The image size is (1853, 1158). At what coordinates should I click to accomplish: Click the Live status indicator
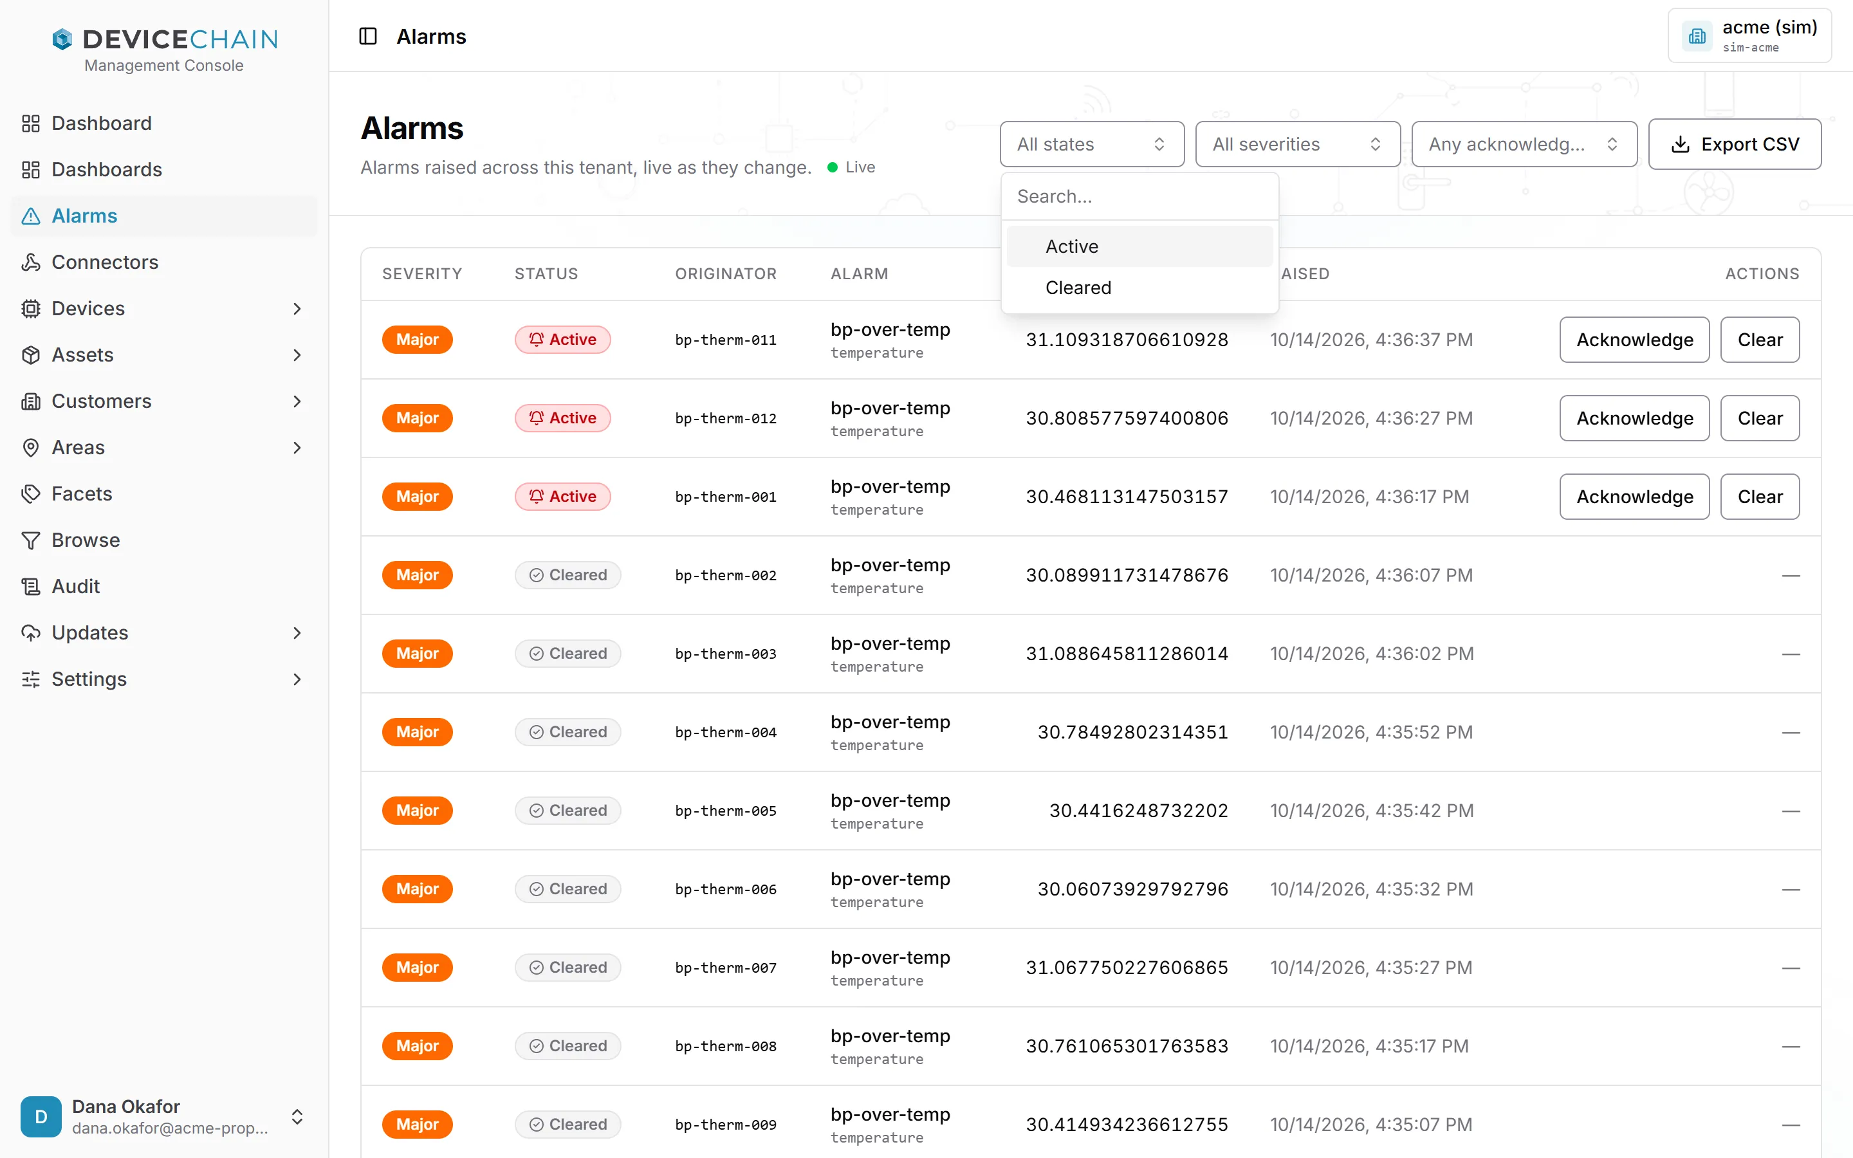[x=851, y=167]
